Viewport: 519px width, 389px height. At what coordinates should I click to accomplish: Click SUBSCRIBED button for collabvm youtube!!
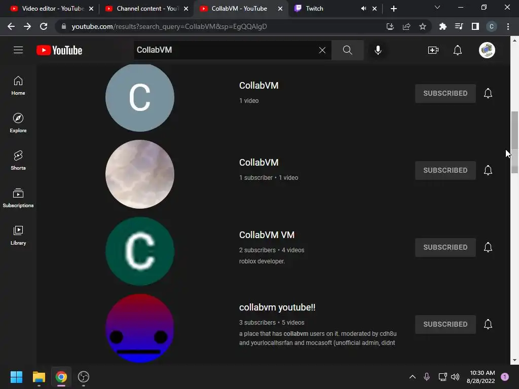tap(446, 325)
